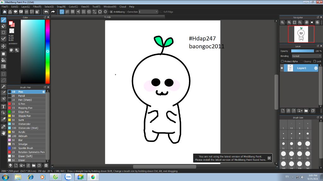323x181 pixels.
Task: Open the Pen brush settings gear
Action: click(44, 92)
